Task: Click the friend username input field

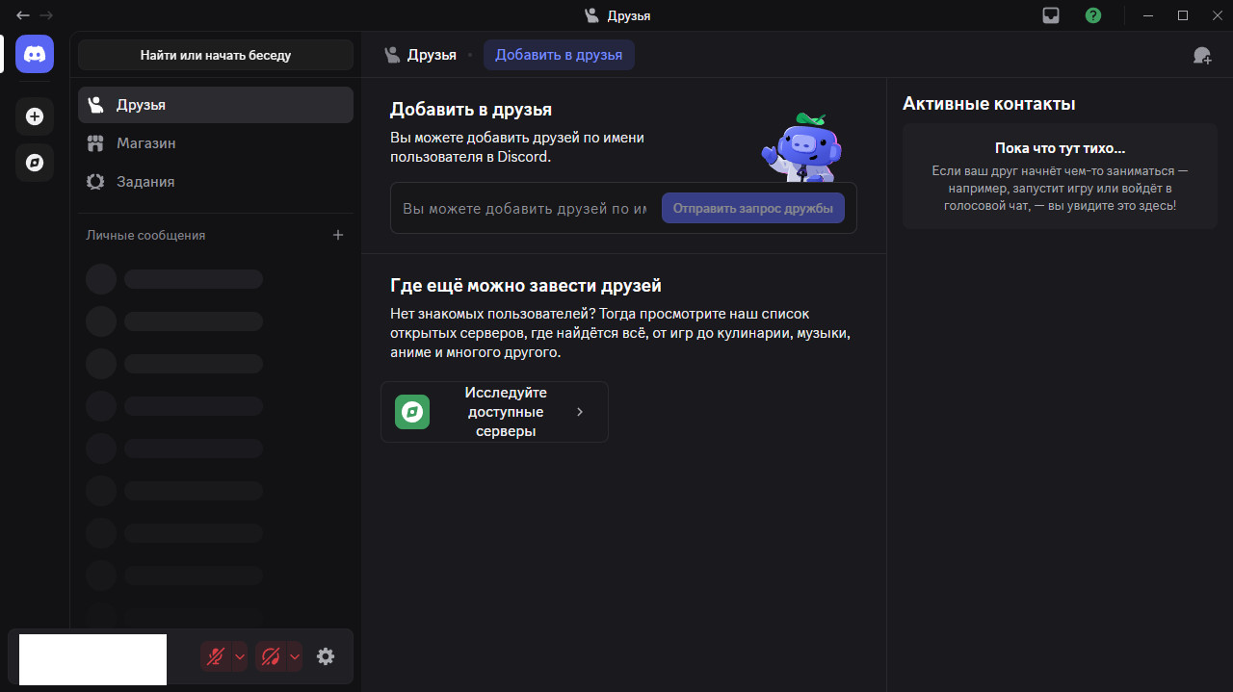Action: pos(524,208)
